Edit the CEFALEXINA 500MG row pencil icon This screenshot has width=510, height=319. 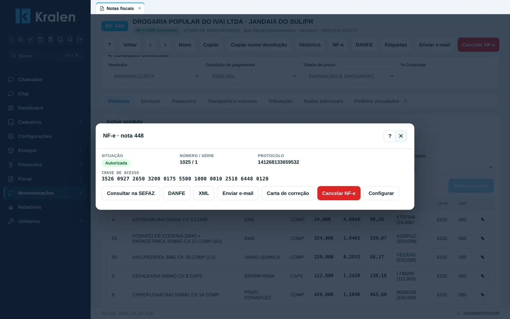click(483, 276)
